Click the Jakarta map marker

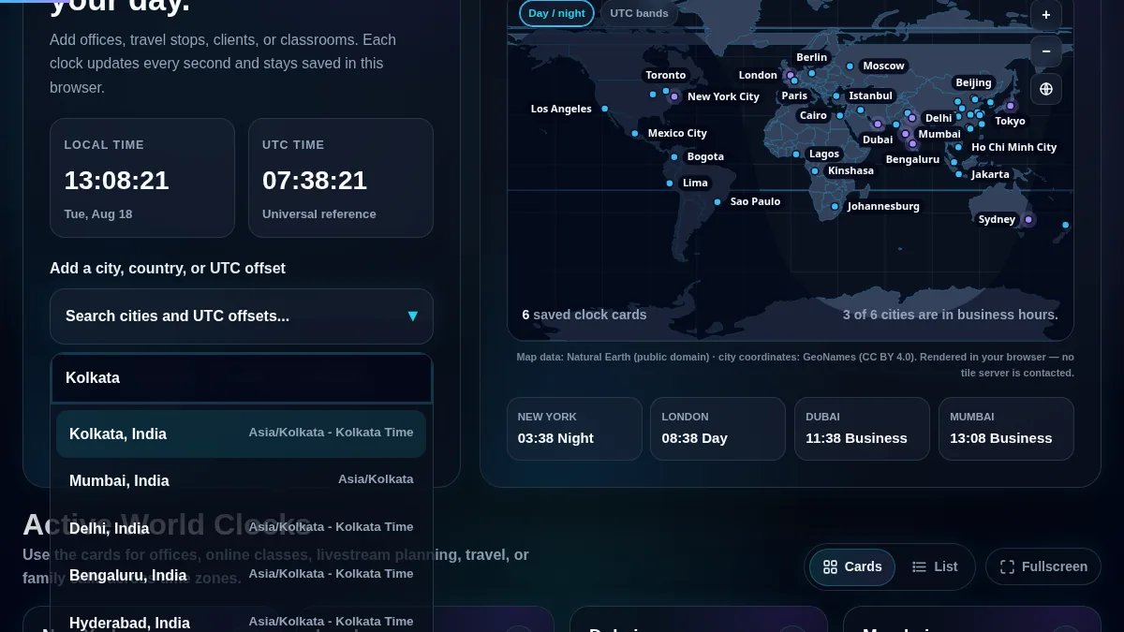(x=959, y=174)
